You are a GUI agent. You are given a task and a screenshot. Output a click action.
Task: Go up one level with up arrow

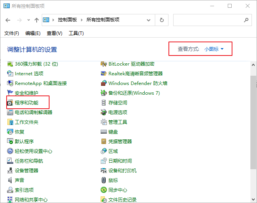click(x=37, y=20)
